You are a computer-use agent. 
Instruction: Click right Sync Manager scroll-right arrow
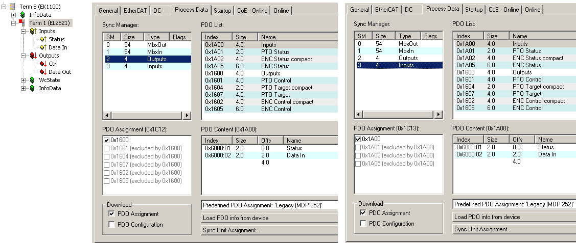click(x=438, y=114)
